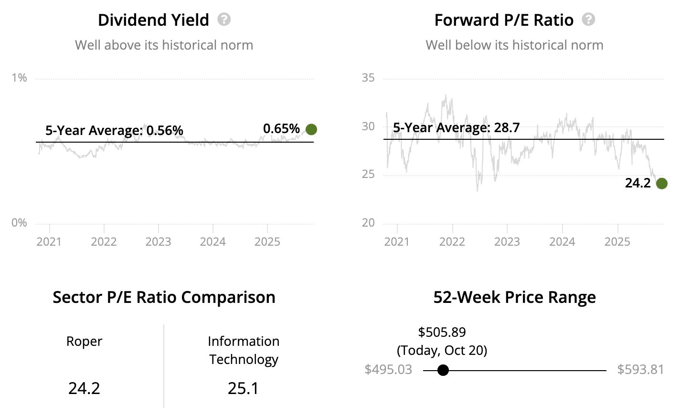Select the 5-Year Average: 28.7 label
Image resolution: width=680 pixels, height=415 pixels.
(x=456, y=127)
